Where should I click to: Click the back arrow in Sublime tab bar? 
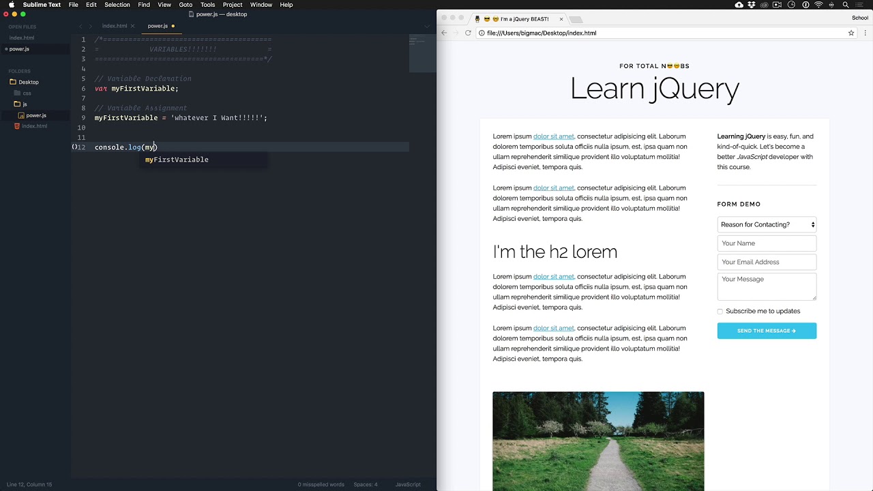point(80,26)
